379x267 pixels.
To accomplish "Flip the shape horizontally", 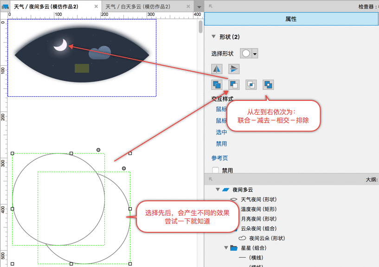I will tap(217, 69).
